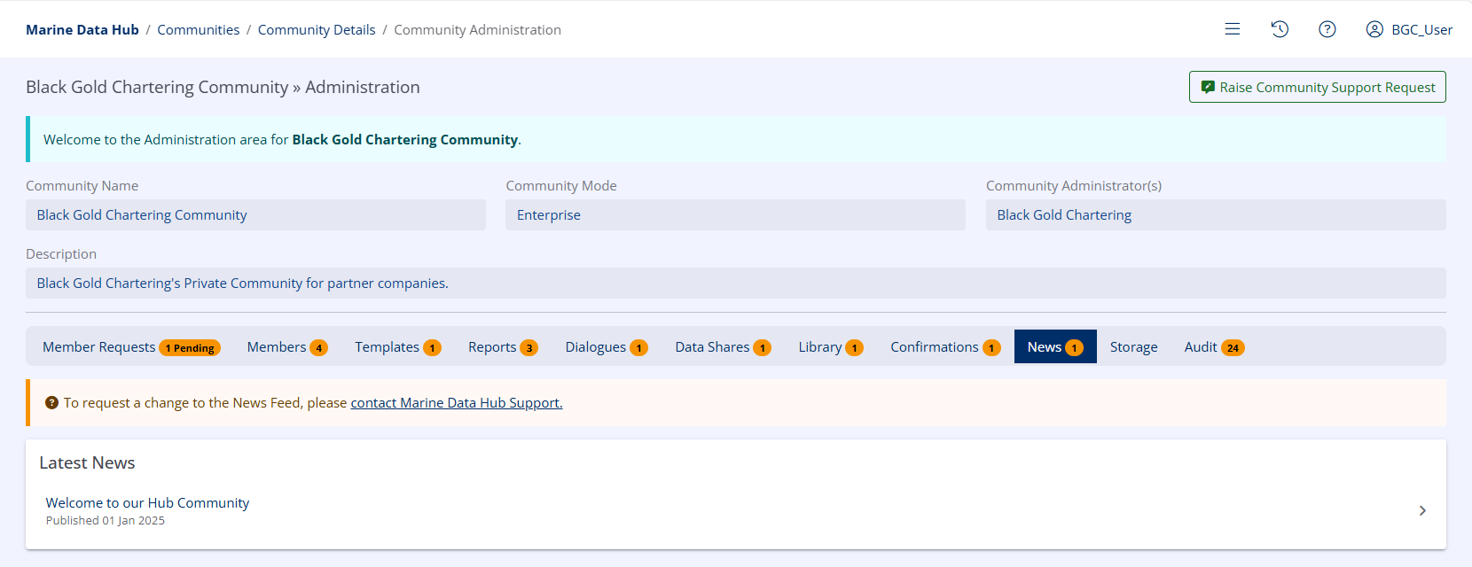Click the BGC_User profile icon
Screen dimensions: 1472x567
point(1374,29)
